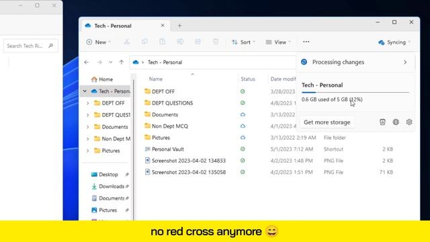Image resolution: width=430 pixels, height=242 pixels.
Task: Go forward with the right arrow
Action: click(99, 63)
